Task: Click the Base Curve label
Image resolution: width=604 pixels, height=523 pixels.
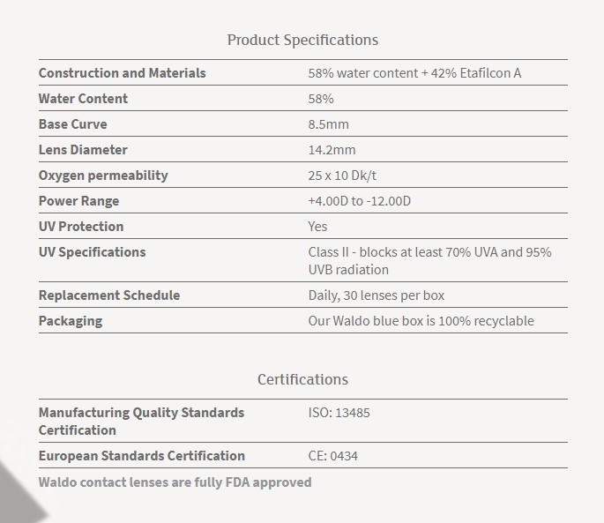Action: [x=73, y=124]
